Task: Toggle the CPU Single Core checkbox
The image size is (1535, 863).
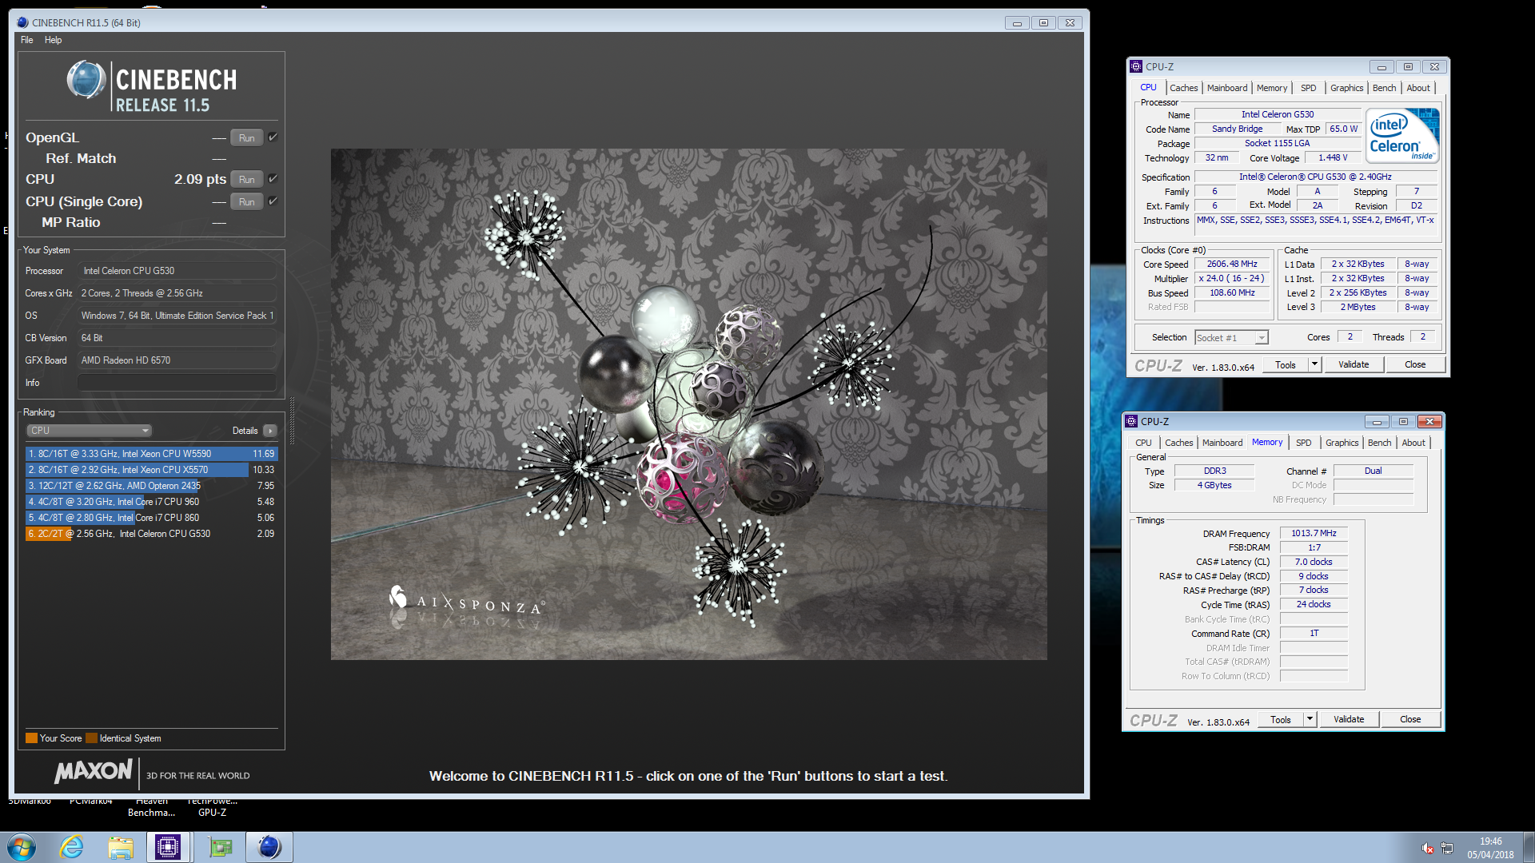Action: tap(273, 201)
